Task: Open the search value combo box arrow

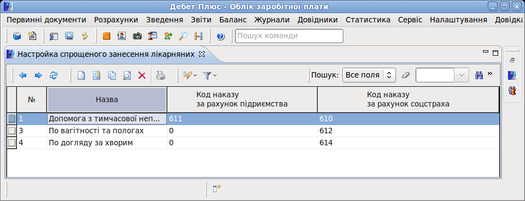Action: [x=462, y=75]
